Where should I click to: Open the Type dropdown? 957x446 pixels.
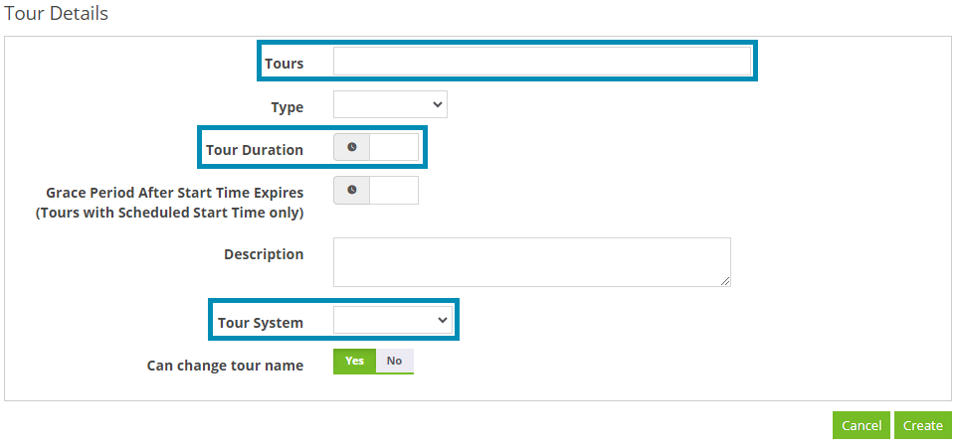(x=390, y=105)
